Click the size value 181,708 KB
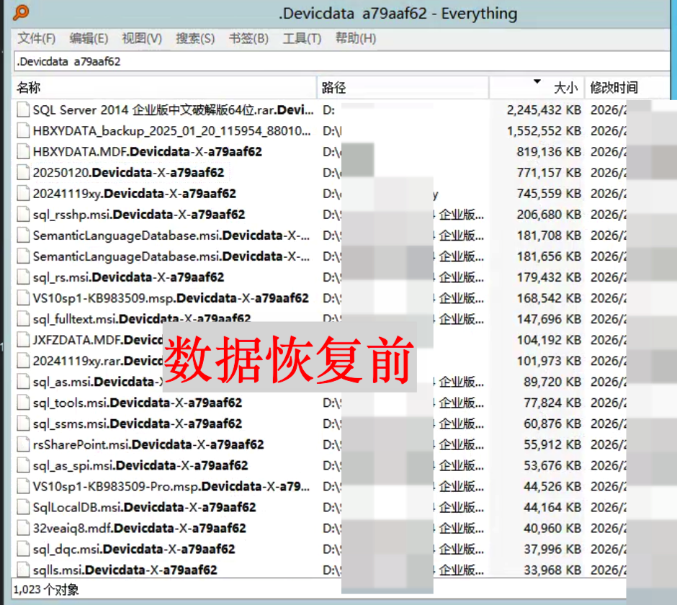Screen dimensions: 677x605 click(549, 236)
